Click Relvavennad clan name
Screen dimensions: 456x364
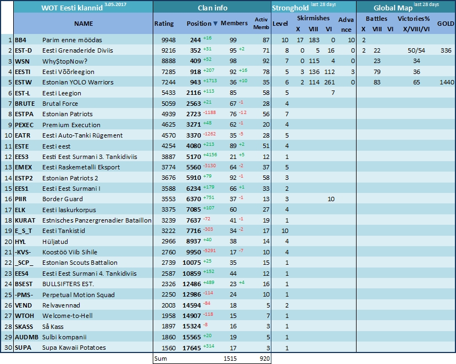61,305
